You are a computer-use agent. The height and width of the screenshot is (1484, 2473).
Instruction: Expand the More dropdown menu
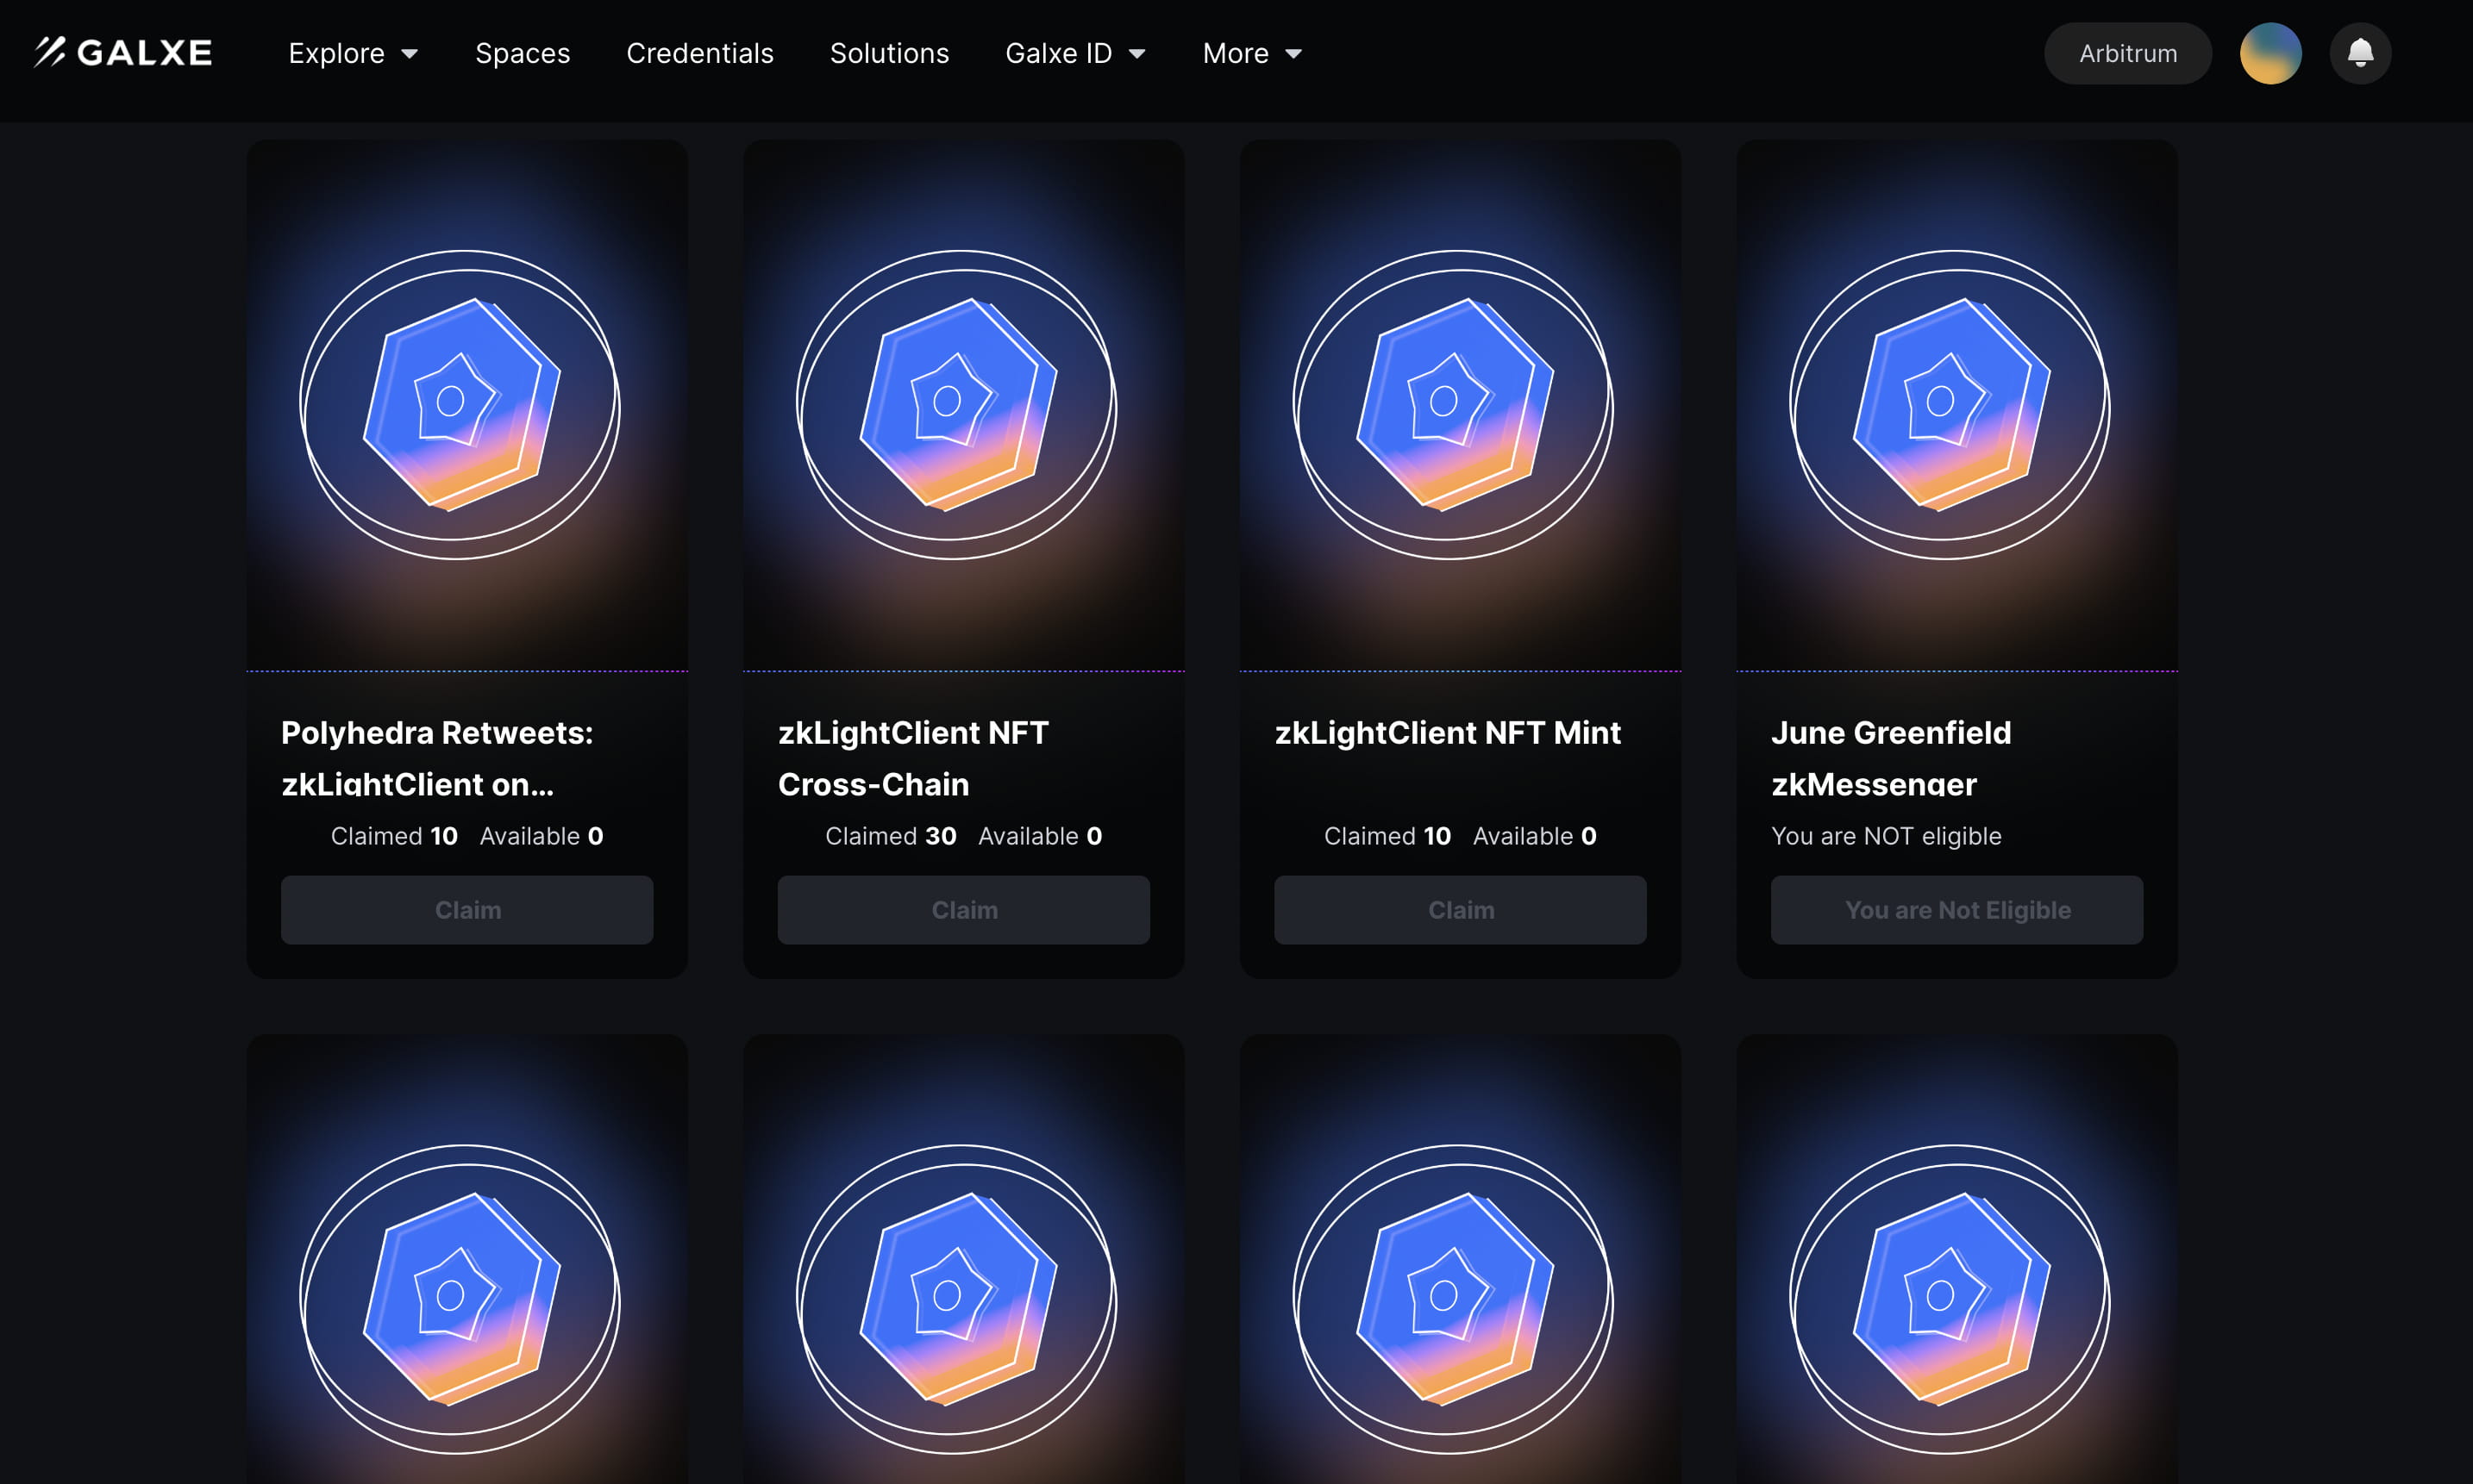pos(1251,53)
